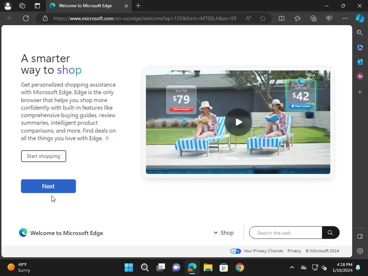Image resolution: width=368 pixels, height=276 pixels.
Task: Open Browser essentials heart icon
Action: click(329, 18)
